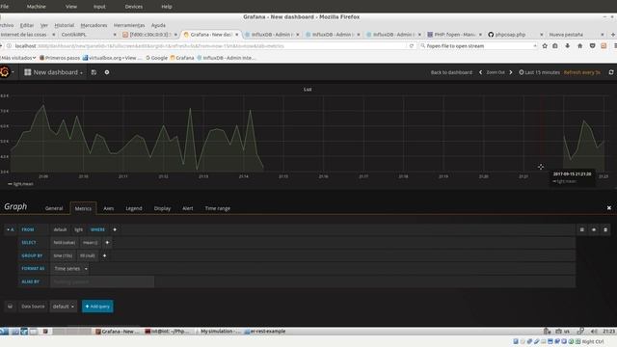Save dashboard with the floppy disk icon
617x347 pixels.
(x=94, y=72)
